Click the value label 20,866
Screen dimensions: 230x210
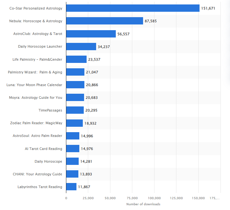click(x=92, y=85)
